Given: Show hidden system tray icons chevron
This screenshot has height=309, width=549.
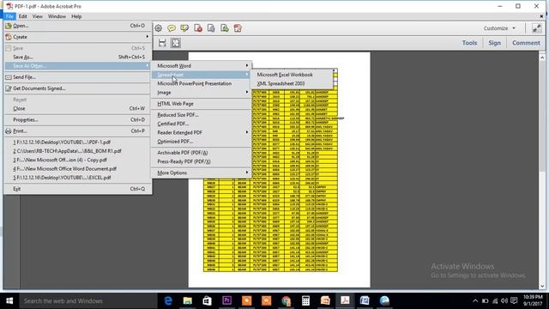Looking at the screenshot, I should point(475,300).
